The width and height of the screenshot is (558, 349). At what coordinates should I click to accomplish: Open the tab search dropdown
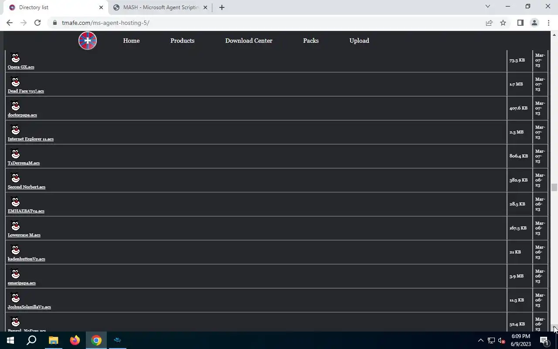point(488,7)
